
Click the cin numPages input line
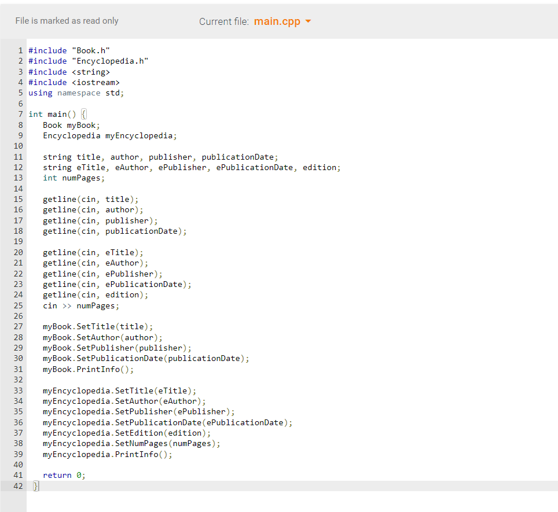tap(80, 305)
